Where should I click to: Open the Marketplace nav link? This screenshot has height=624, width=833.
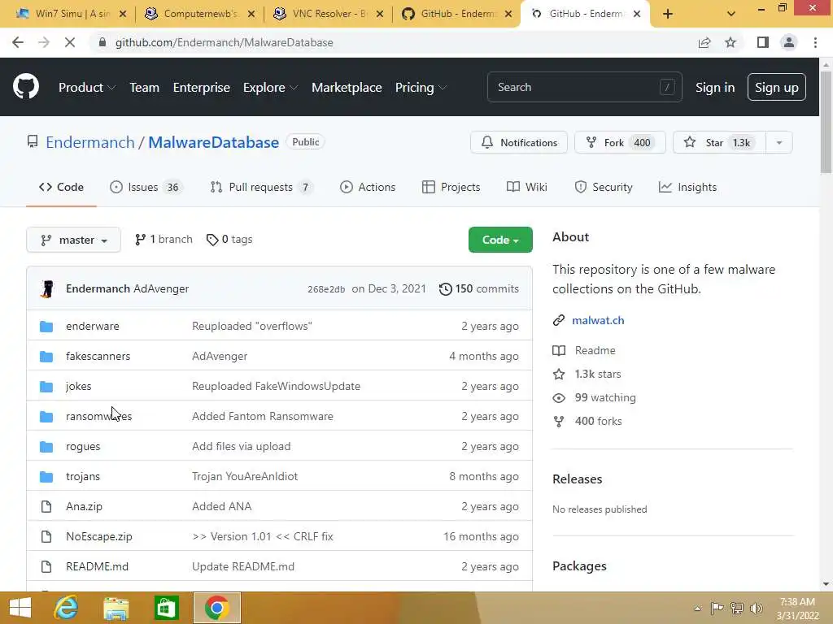tap(347, 88)
